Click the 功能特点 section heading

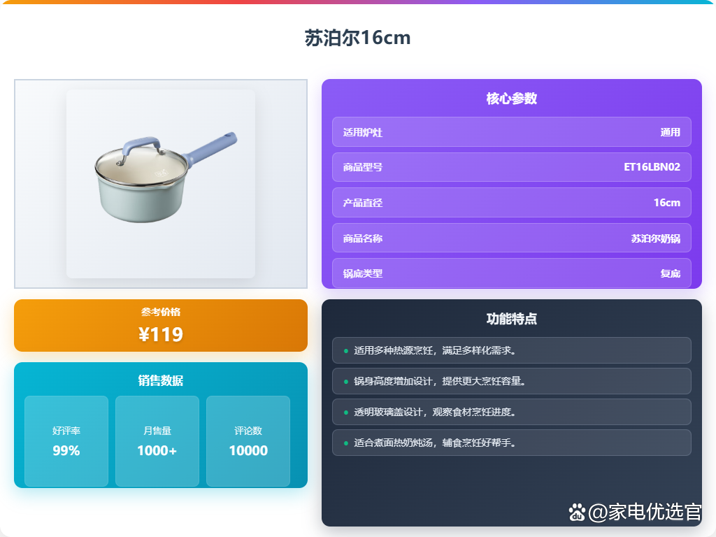click(511, 319)
